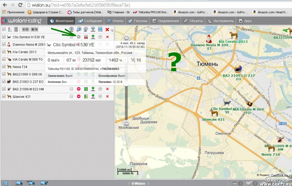Viewport: 292px width, 186px height.
Task: Uncheck KIA Cerato M 069 TO visibility checkbox
Action: (x=4, y=59)
